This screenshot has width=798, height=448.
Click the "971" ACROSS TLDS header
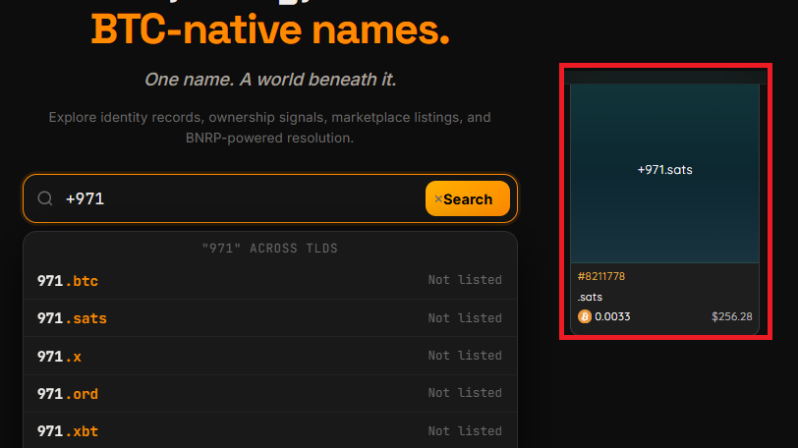(269, 249)
